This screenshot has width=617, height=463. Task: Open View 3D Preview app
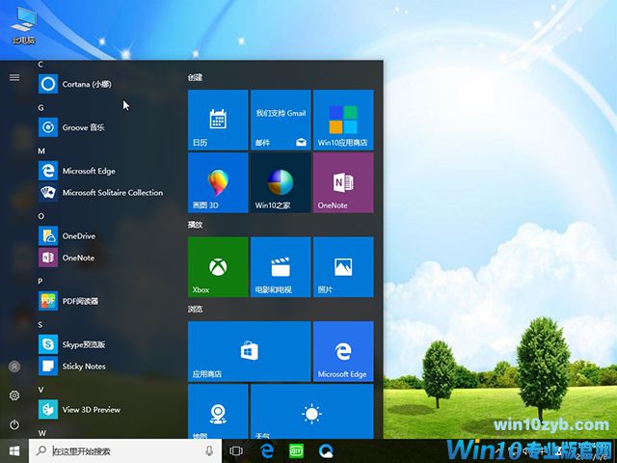coord(106,409)
